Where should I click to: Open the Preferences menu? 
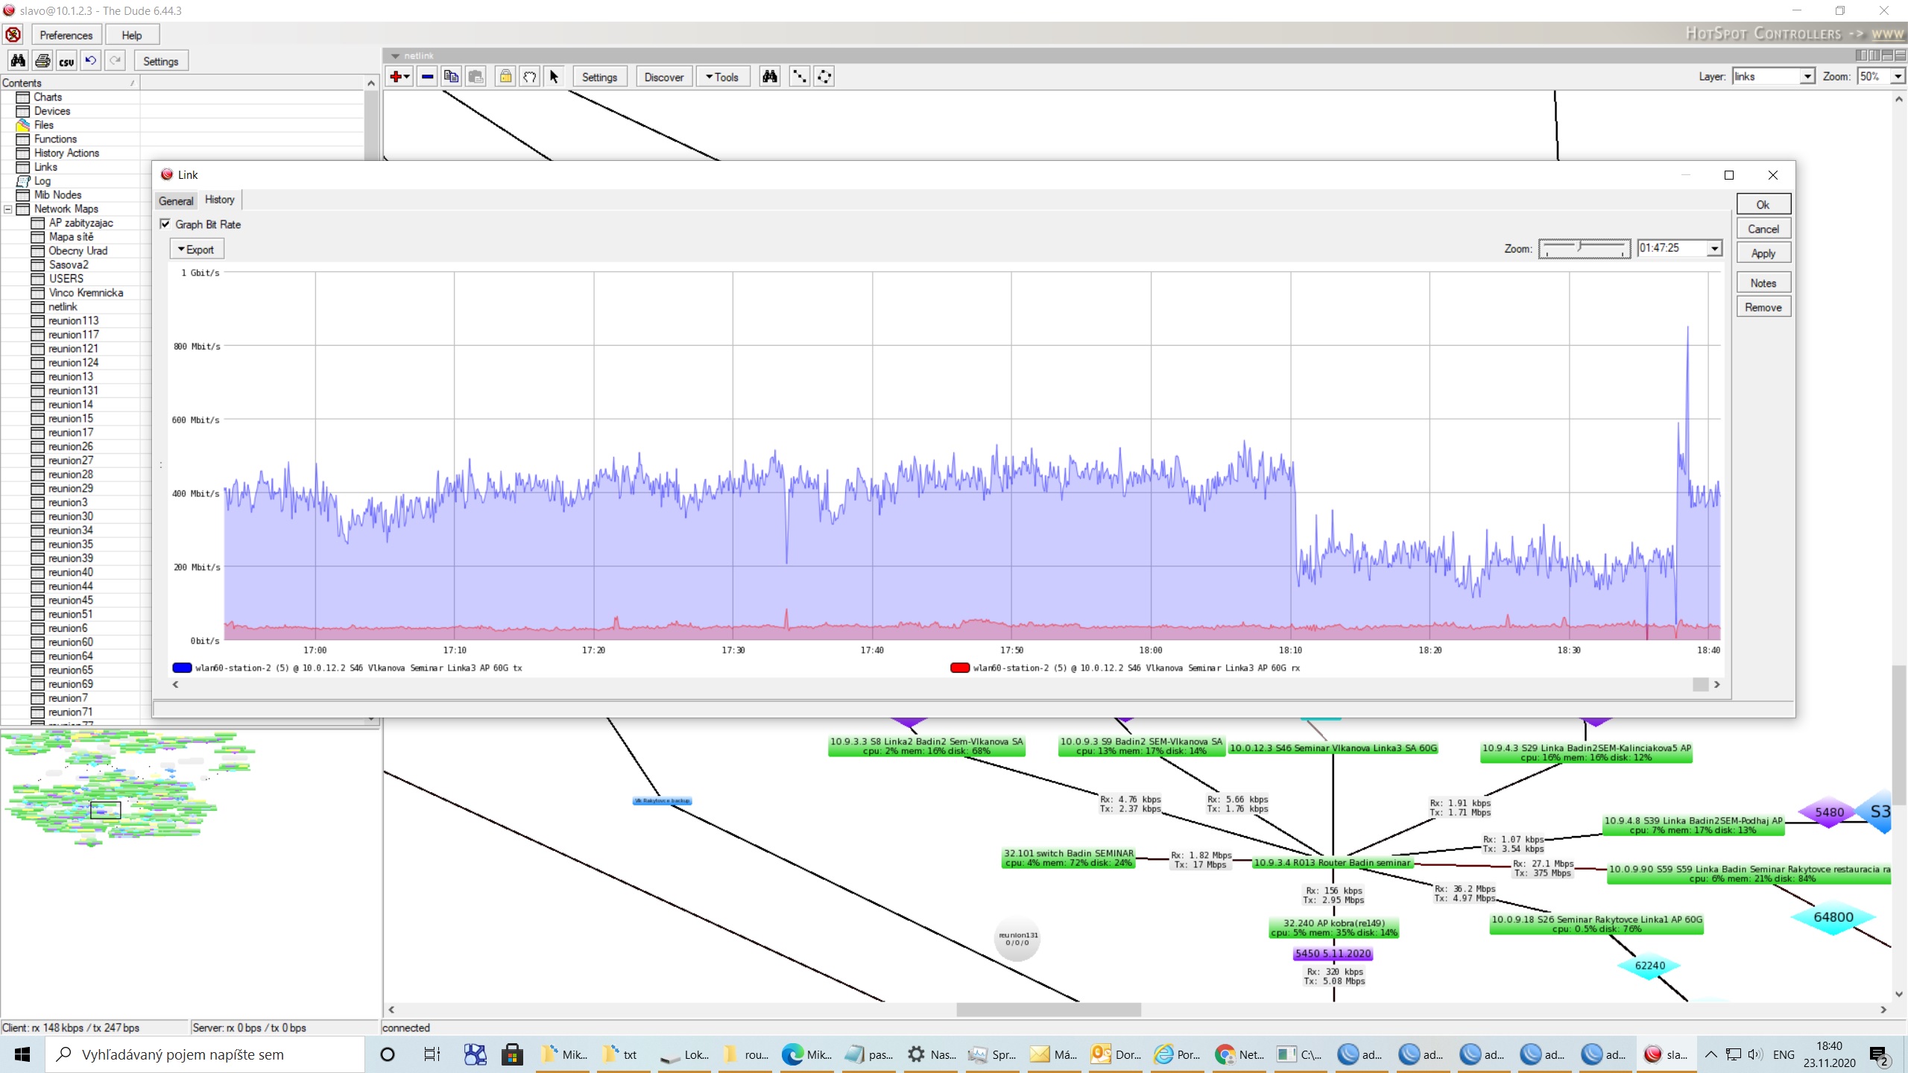click(x=66, y=34)
